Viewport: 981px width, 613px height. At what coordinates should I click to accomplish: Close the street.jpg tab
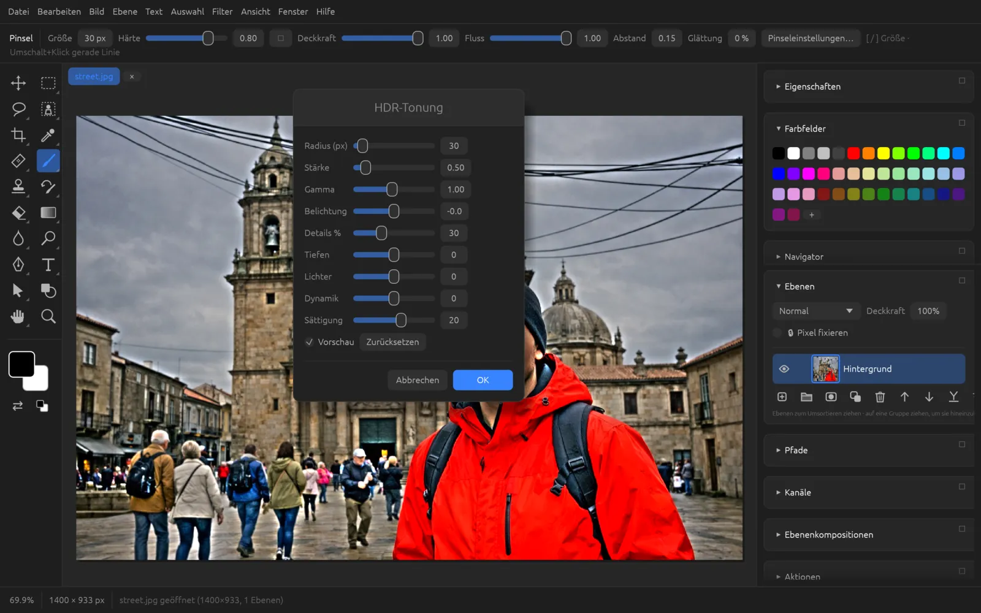point(132,77)
